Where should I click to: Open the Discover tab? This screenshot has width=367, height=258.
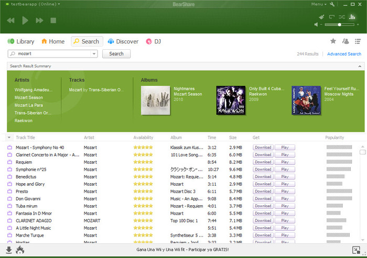tap(123, 41)
